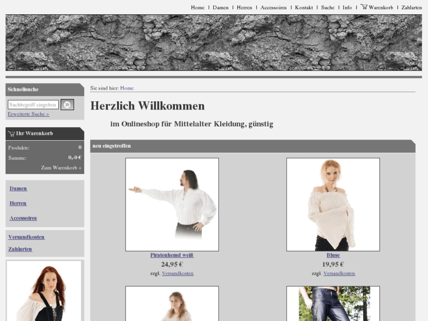Click the 19,95 € price text

pos(333,264)
